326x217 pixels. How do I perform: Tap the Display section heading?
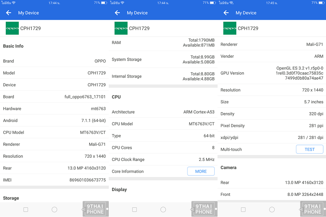coord(119,189)
